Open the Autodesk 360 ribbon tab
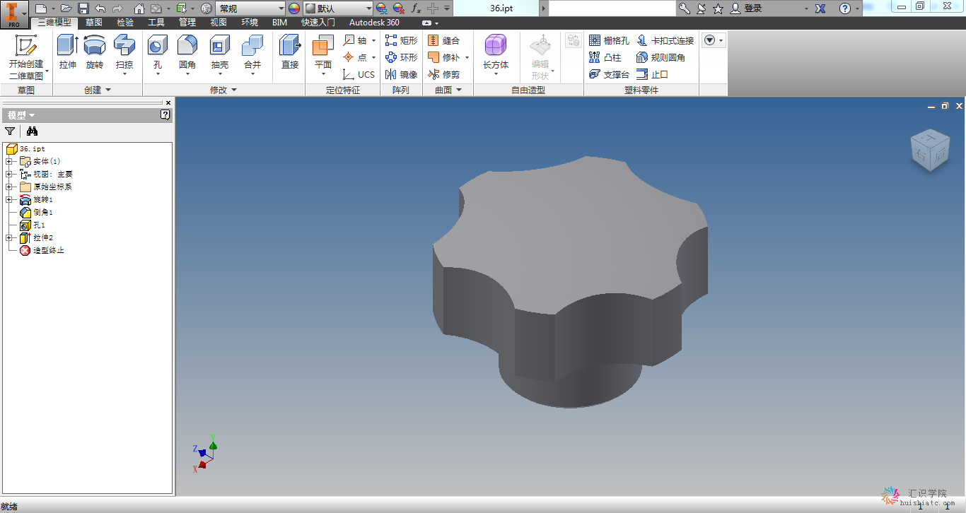Image resolution: width=966 pixels, height=513 pixels. click(x=374, y=23)
